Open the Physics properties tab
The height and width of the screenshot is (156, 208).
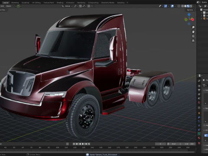click(x=199, y=126)
